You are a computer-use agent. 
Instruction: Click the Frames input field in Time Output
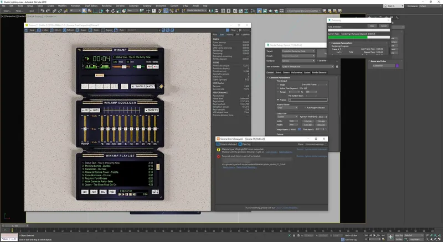307,99
